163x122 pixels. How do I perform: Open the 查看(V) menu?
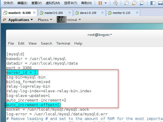coord(36,3)
